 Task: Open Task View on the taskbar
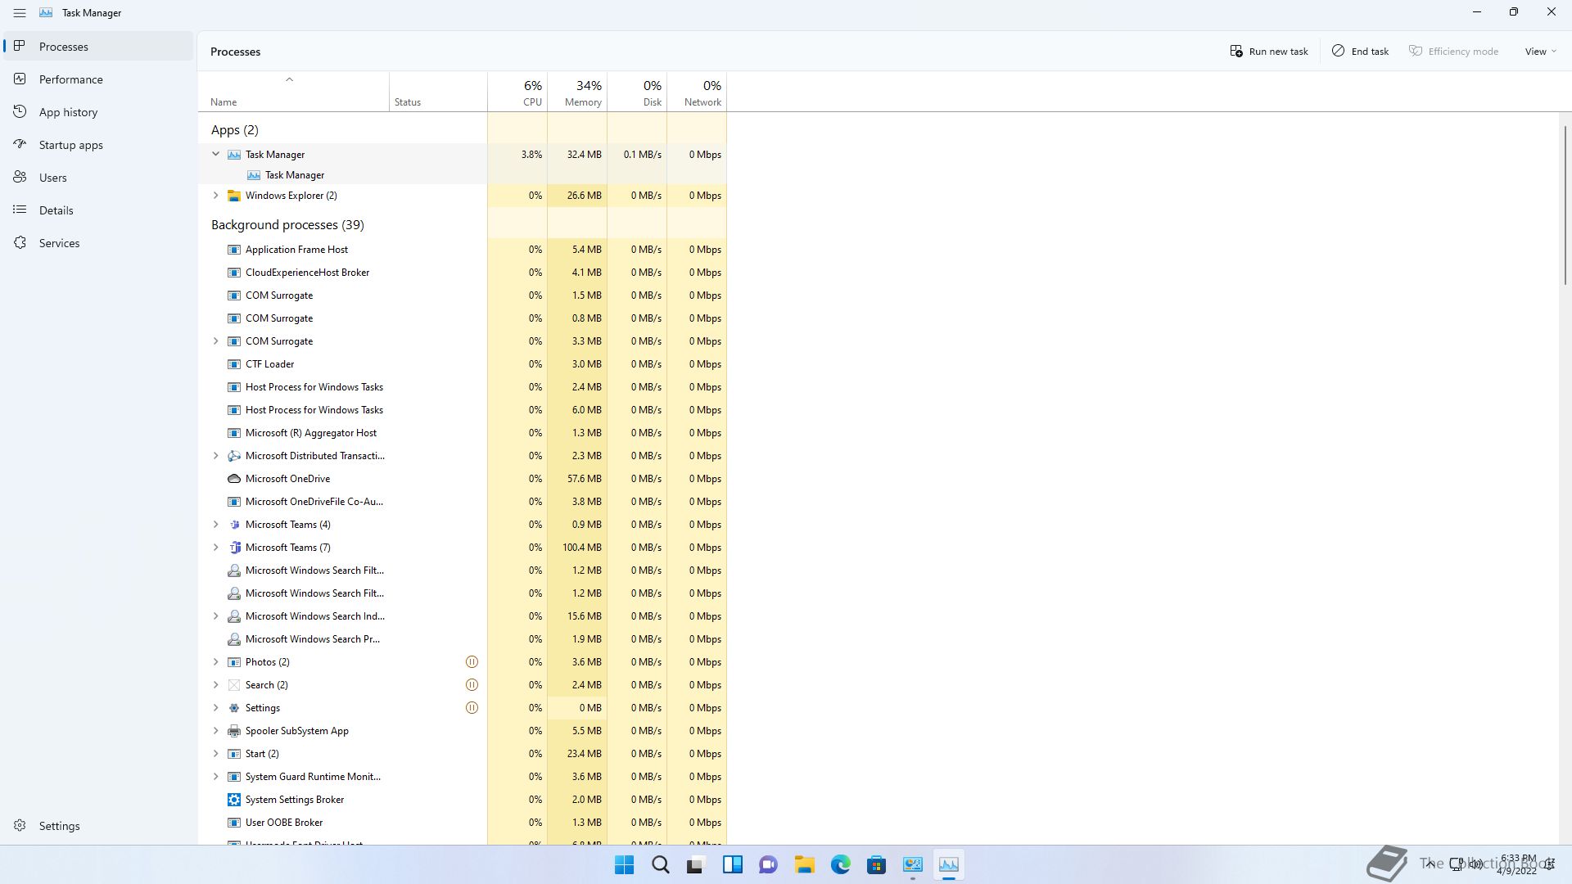(696, 864)
